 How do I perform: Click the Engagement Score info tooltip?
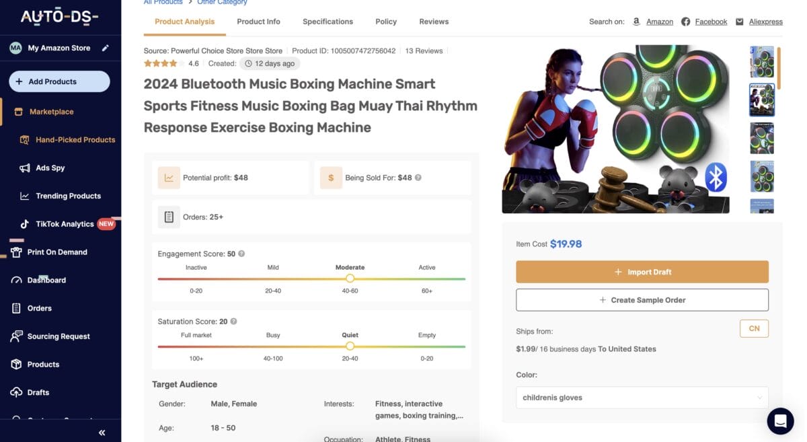(241, 254)
